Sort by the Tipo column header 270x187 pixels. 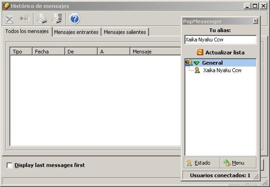21,52
